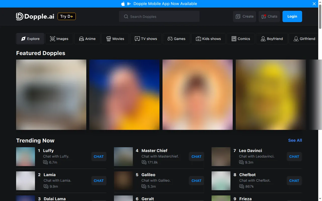This screenshot has height=201, width=322.
Task: Click the Google Play icon in banner
Action: click(x=129, y=4)
